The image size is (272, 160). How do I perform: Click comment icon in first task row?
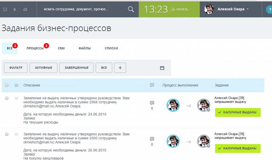click(152, 103)
